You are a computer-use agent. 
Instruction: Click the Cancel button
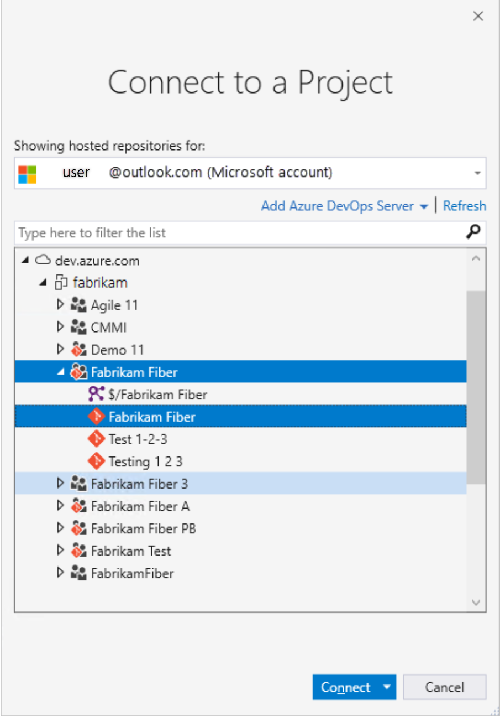[445, 687]
